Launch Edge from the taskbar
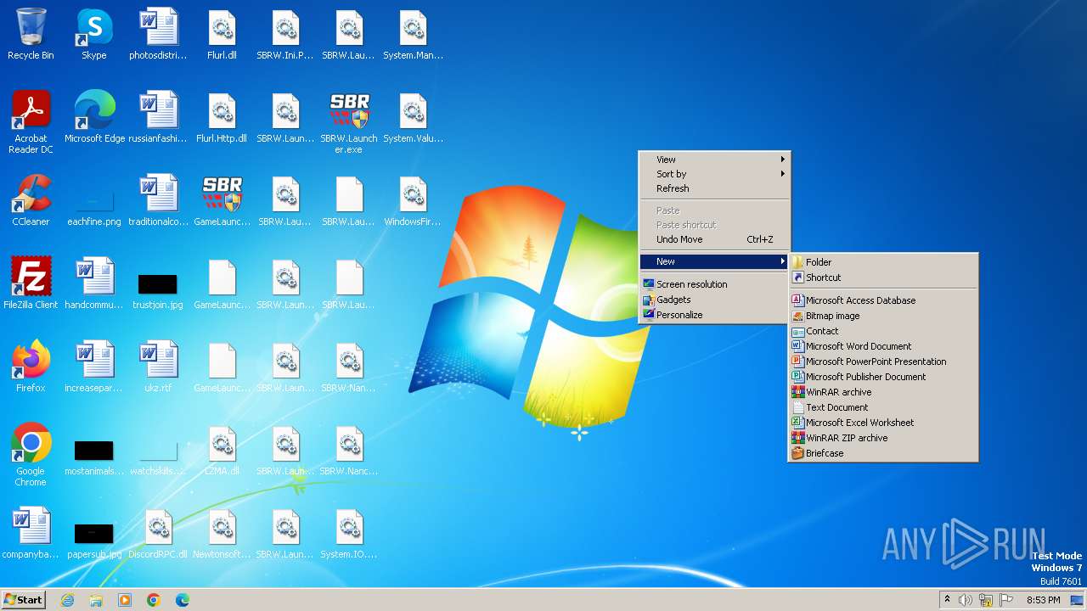Image resolution: width=1087 pixels, height=611 pixels. coord(183,600)
